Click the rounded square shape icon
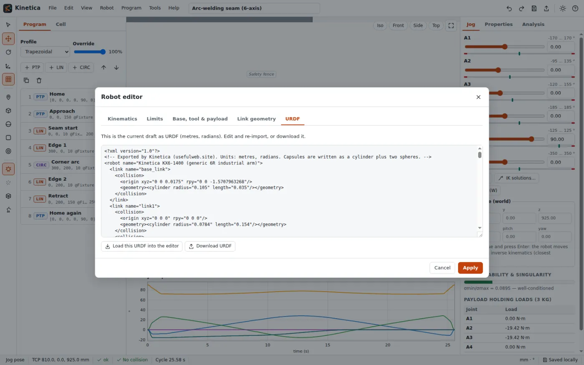The width and height of the screenshot is (584, 365). pyautogui.click(x=8, y=138)
